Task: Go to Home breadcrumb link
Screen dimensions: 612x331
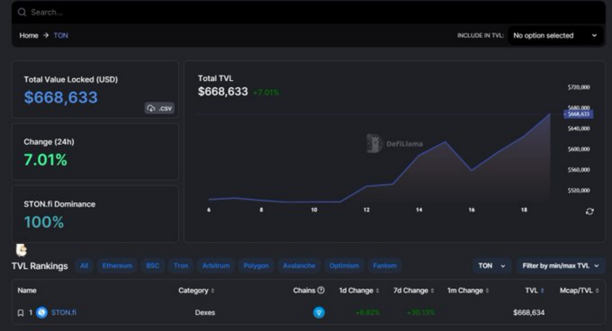Action: (x=29, y=35)
